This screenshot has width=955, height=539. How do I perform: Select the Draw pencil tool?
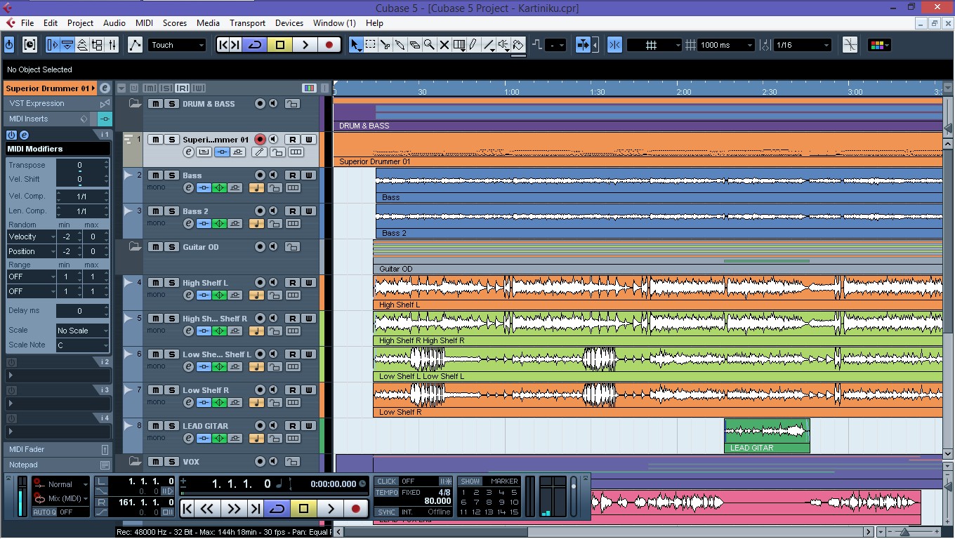pos(473,45)
